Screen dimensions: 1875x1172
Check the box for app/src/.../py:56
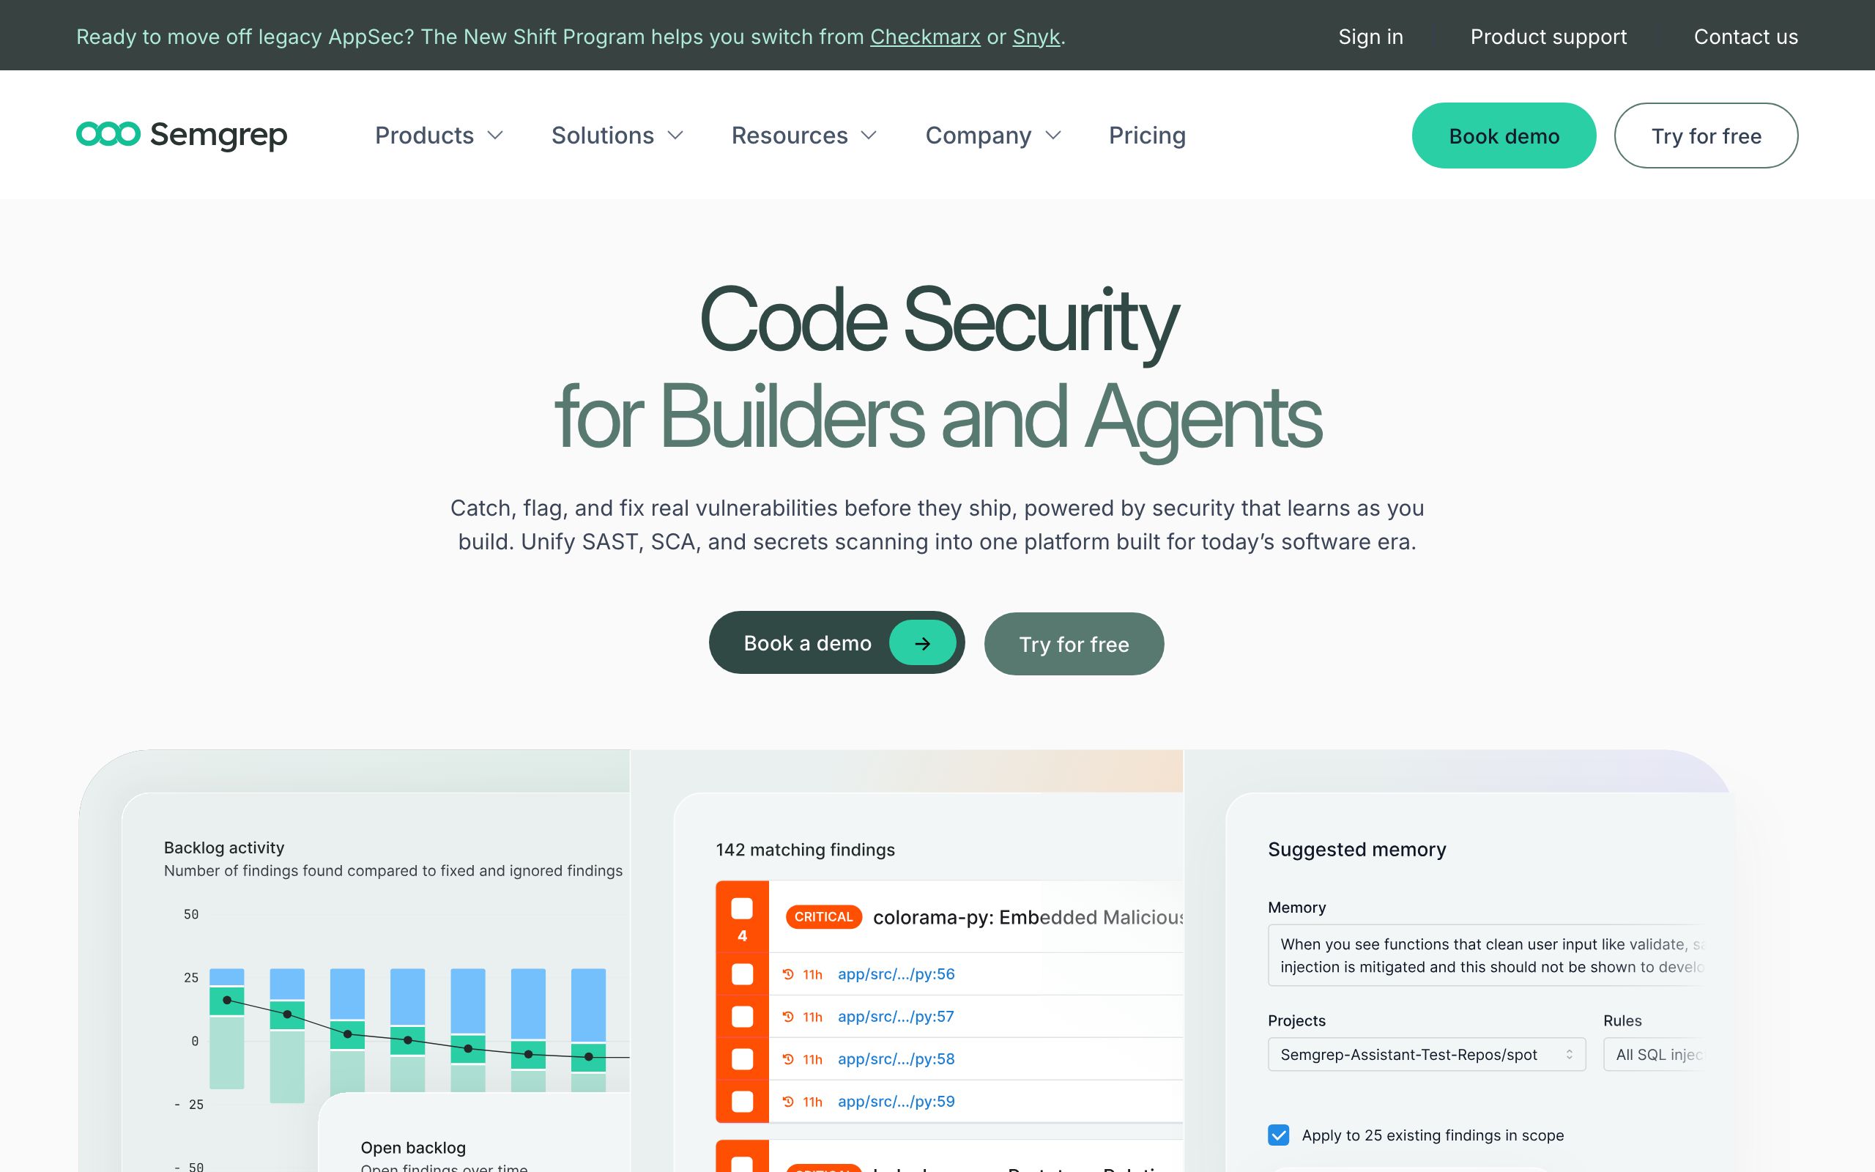[742, 974]
